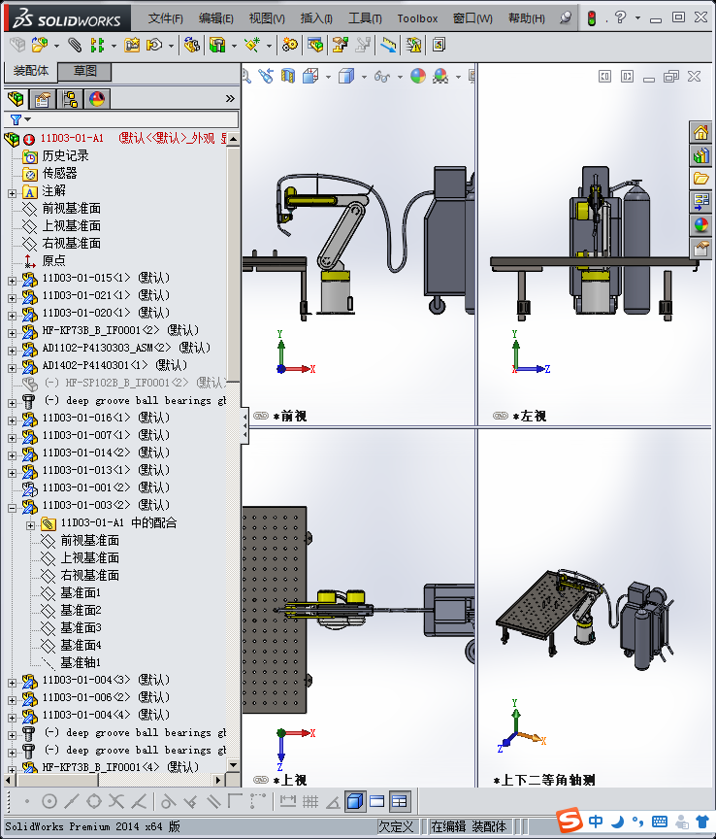Open the View Palette task pane
Image resolution: width=716 pixels, height=839 pixels.
pyautogui.click(x=701, y=202)
